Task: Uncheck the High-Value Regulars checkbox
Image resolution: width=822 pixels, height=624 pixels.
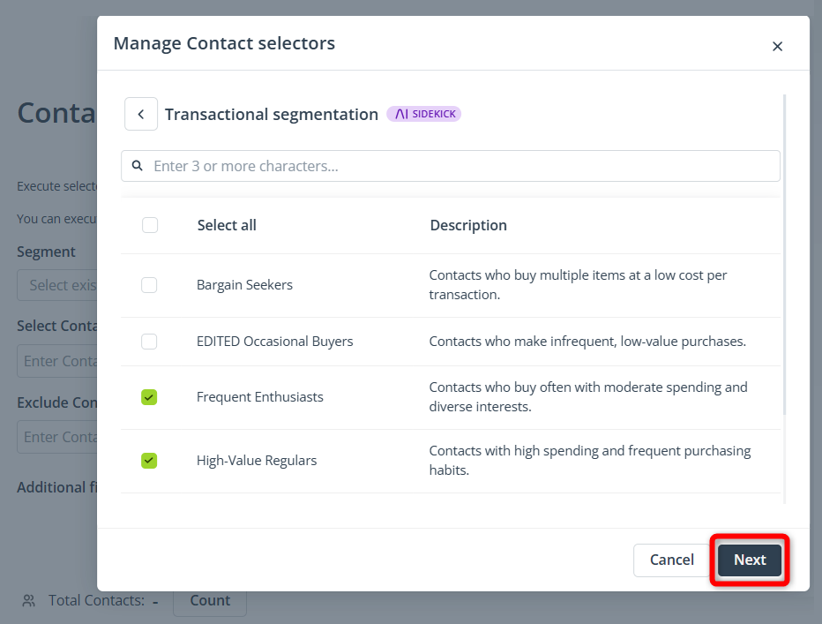Action: [149, 461]
